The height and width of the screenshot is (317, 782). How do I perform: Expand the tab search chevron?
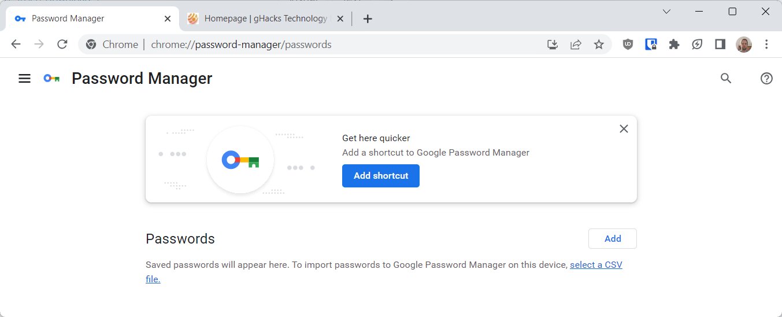(666, 12)
